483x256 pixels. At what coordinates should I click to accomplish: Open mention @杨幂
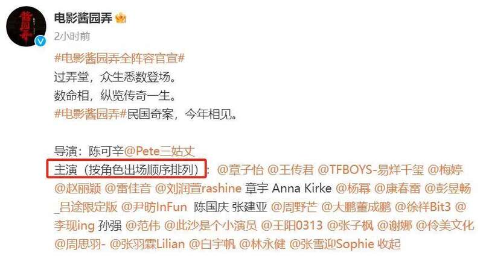pos(353,188)
